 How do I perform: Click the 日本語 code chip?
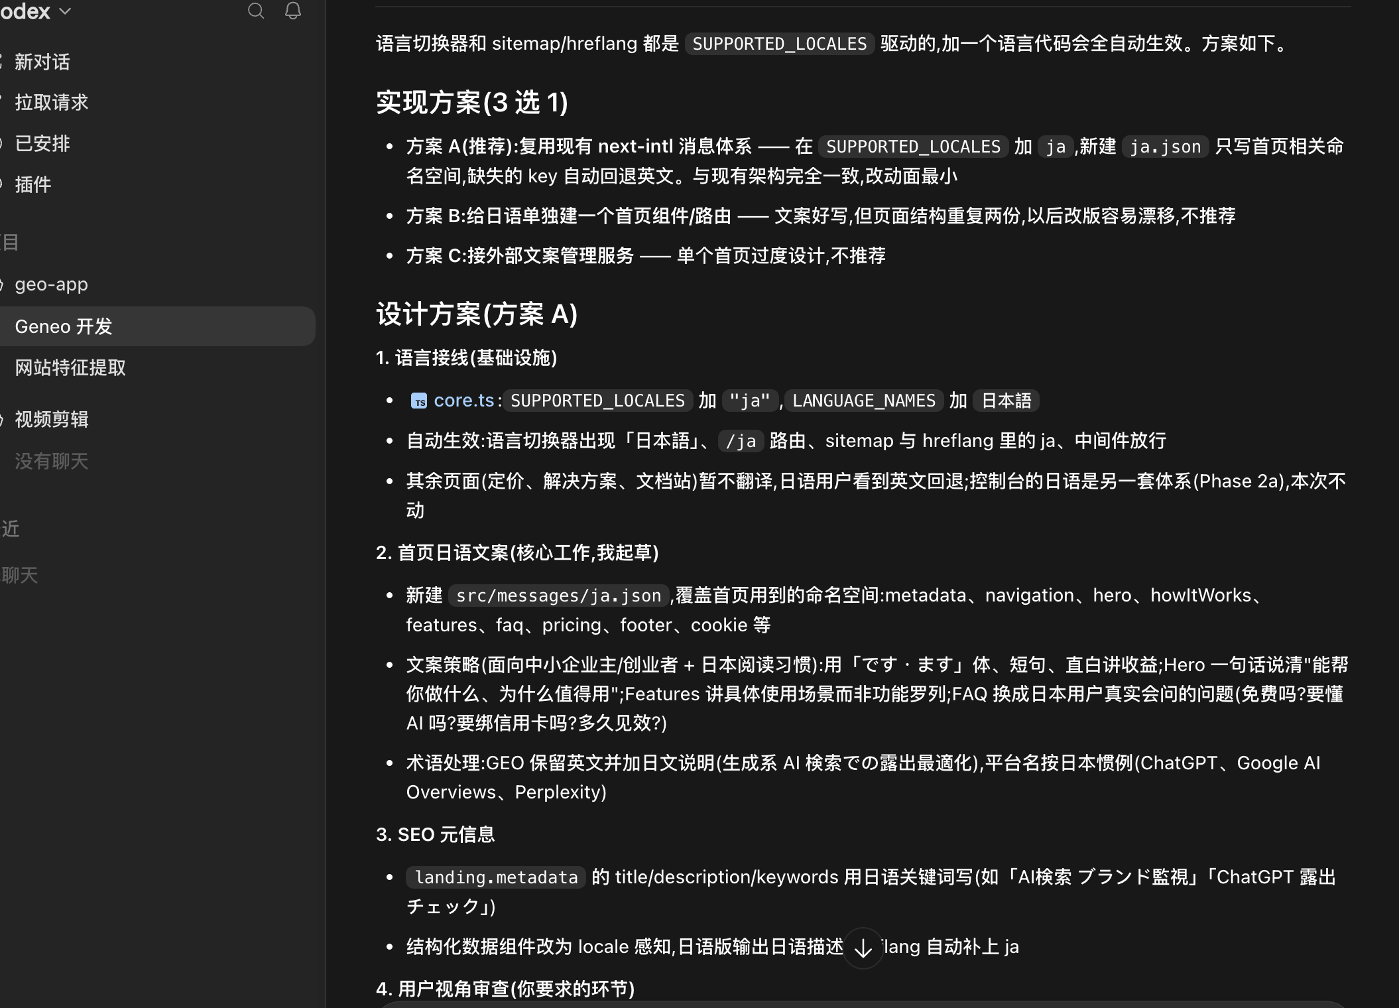pos(1006,401)
